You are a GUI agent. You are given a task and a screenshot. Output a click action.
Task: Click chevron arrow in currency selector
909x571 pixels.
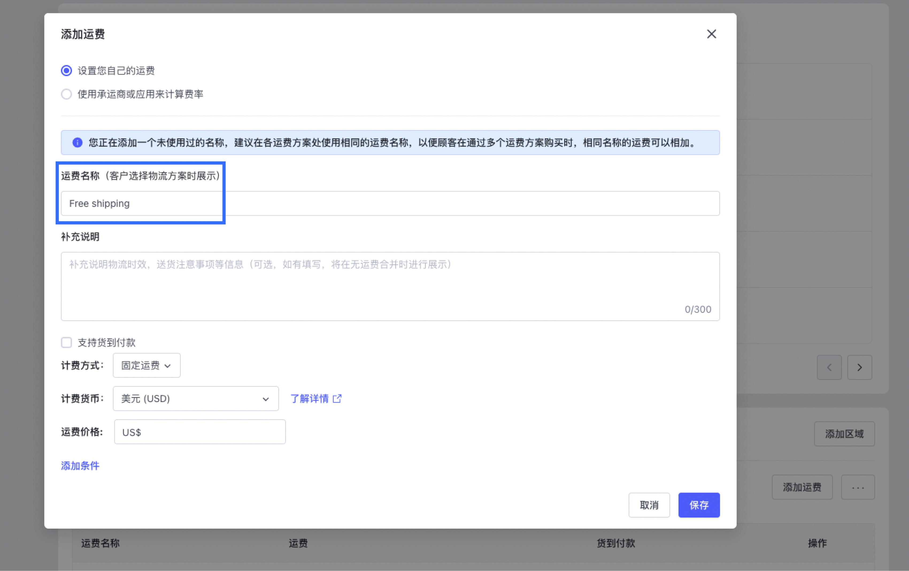[266, 399]
